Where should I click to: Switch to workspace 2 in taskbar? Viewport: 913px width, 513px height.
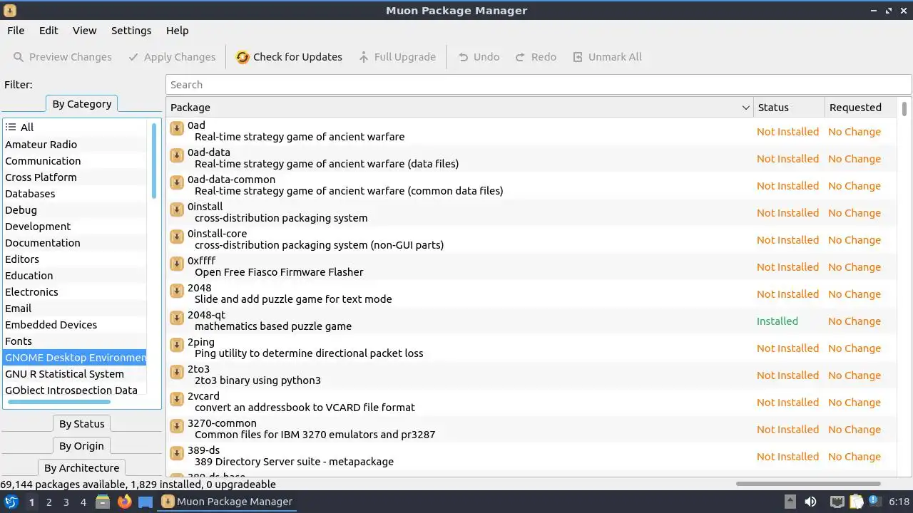[49, 502]
